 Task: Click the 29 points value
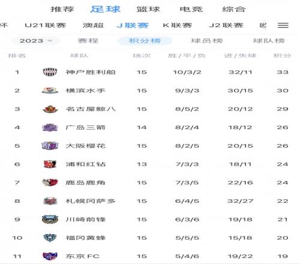(283, 109)
